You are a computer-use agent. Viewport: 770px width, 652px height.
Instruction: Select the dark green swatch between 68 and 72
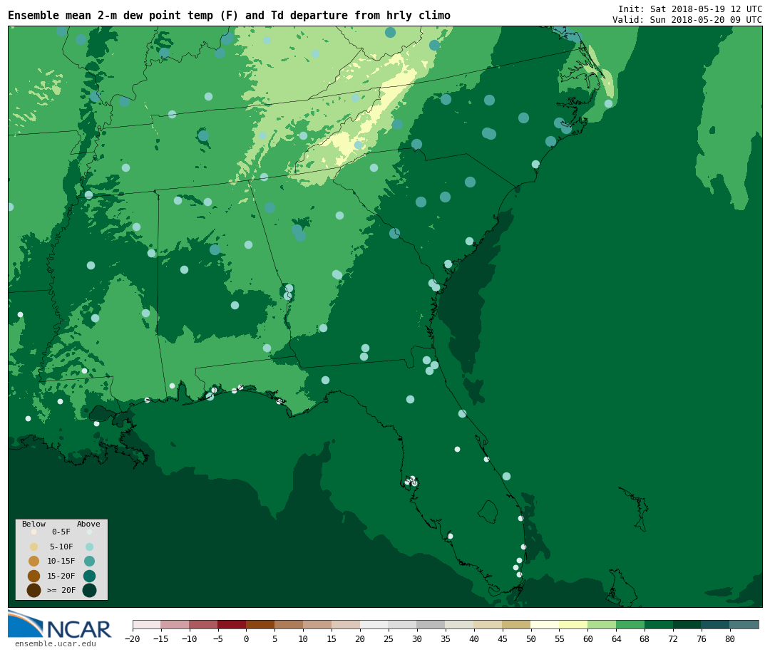coord(659,624)
